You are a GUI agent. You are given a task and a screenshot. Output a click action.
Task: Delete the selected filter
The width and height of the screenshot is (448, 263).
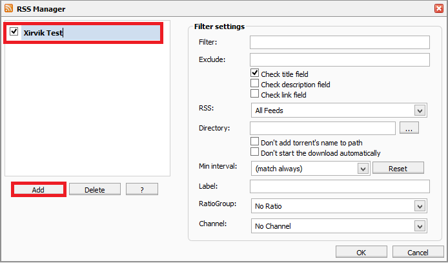point(95,189)
